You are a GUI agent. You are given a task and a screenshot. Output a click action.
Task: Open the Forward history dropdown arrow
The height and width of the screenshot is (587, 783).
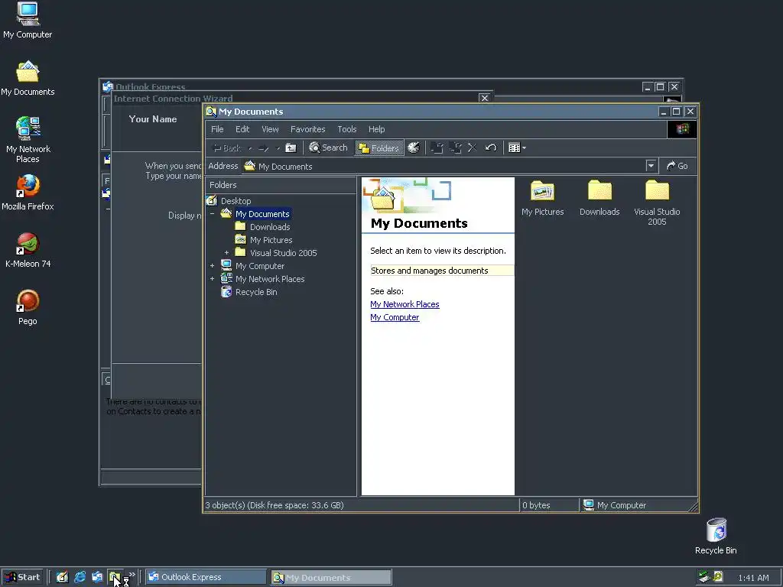click(x=278, y=148)
